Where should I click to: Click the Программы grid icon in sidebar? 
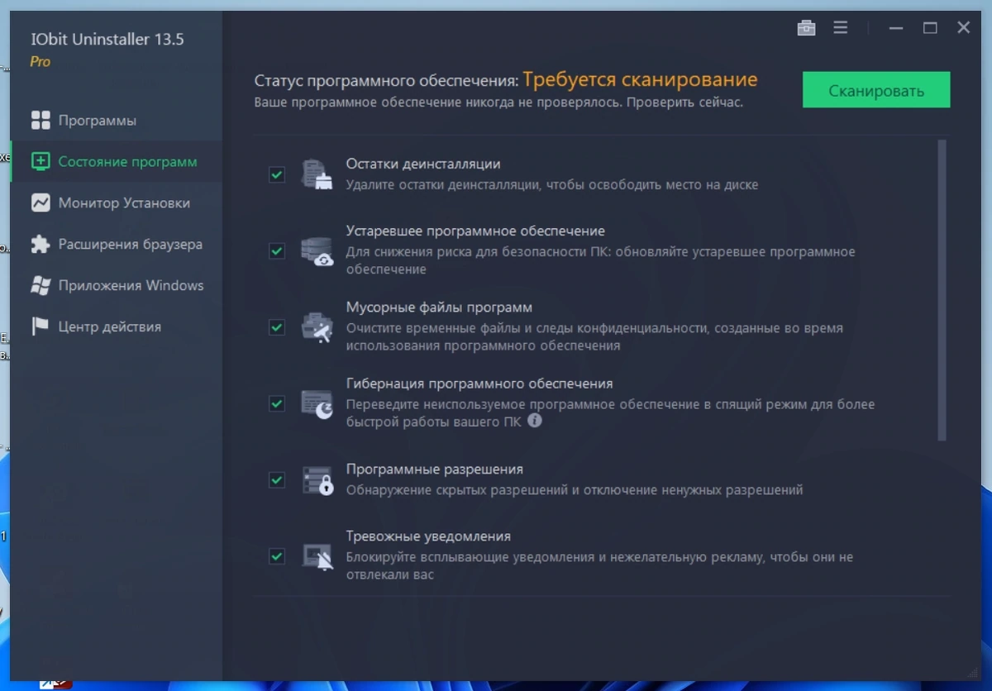41,121
